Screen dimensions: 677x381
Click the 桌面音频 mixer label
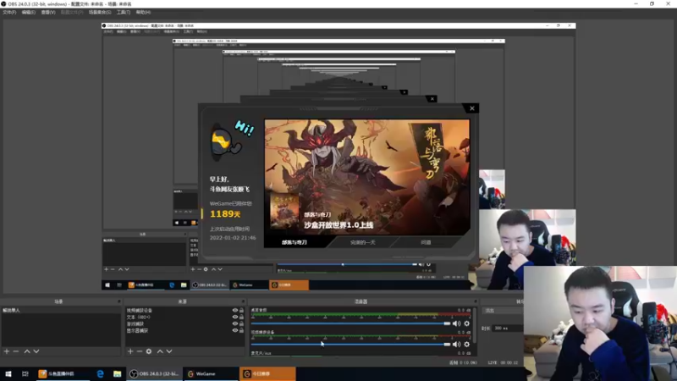pos(259,310)
